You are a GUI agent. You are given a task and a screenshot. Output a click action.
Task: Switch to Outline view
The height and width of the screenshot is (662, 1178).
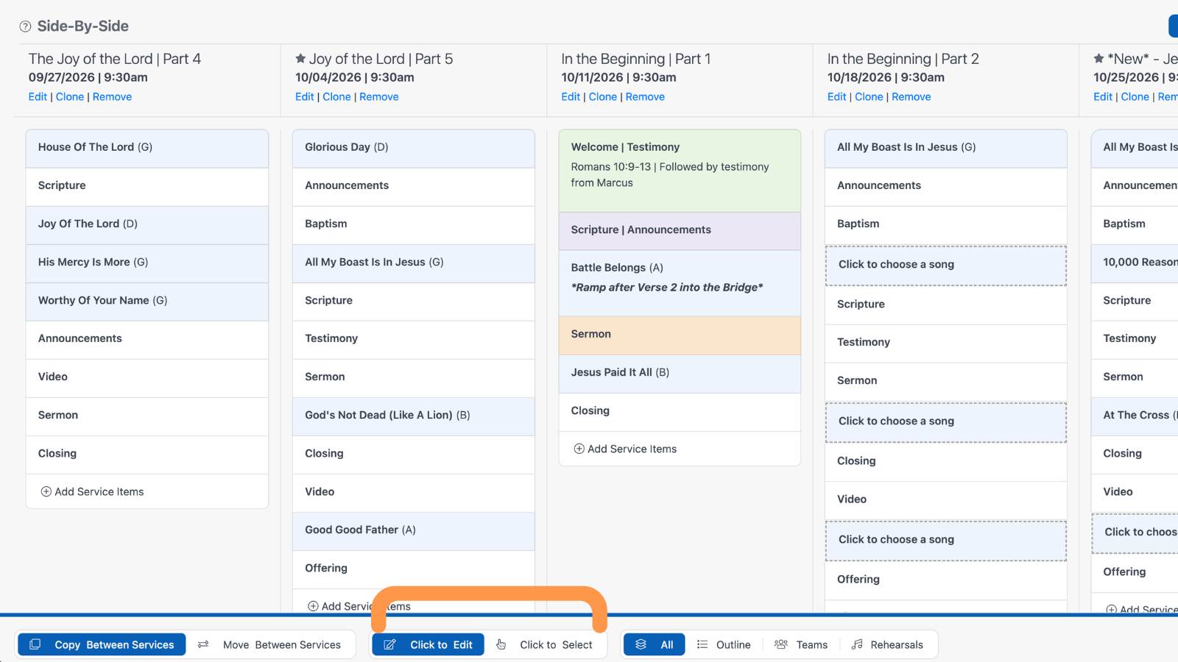[724, 644]
